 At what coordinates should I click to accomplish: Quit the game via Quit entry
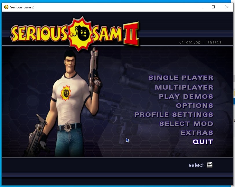pos(203,142)
